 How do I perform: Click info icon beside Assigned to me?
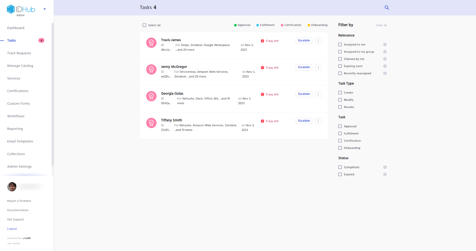(385, 45)
